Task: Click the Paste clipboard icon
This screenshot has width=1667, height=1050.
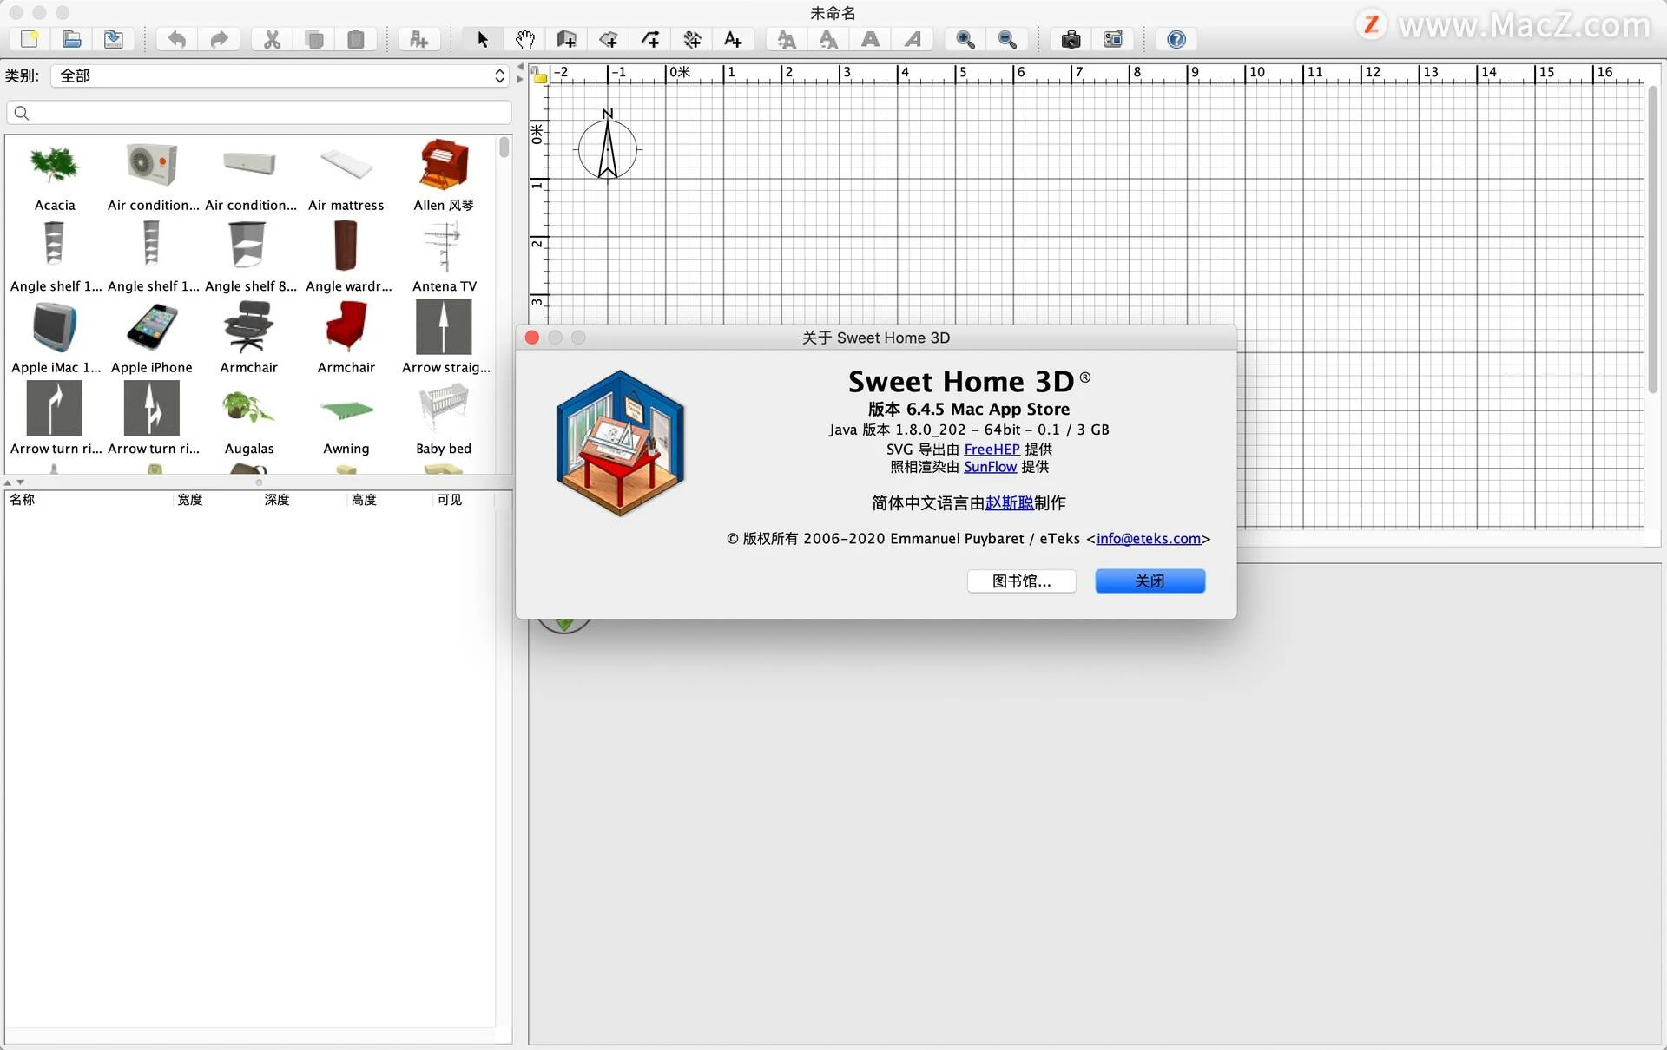Action: (356, 39)
